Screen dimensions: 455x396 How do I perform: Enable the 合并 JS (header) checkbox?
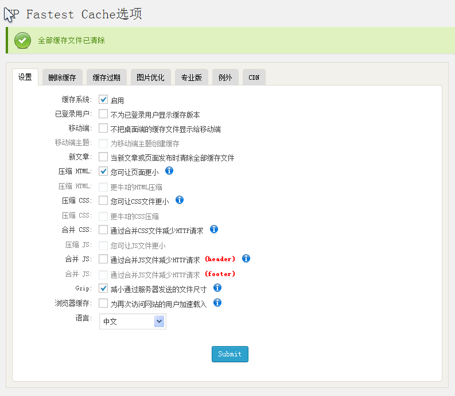(103, 259)
